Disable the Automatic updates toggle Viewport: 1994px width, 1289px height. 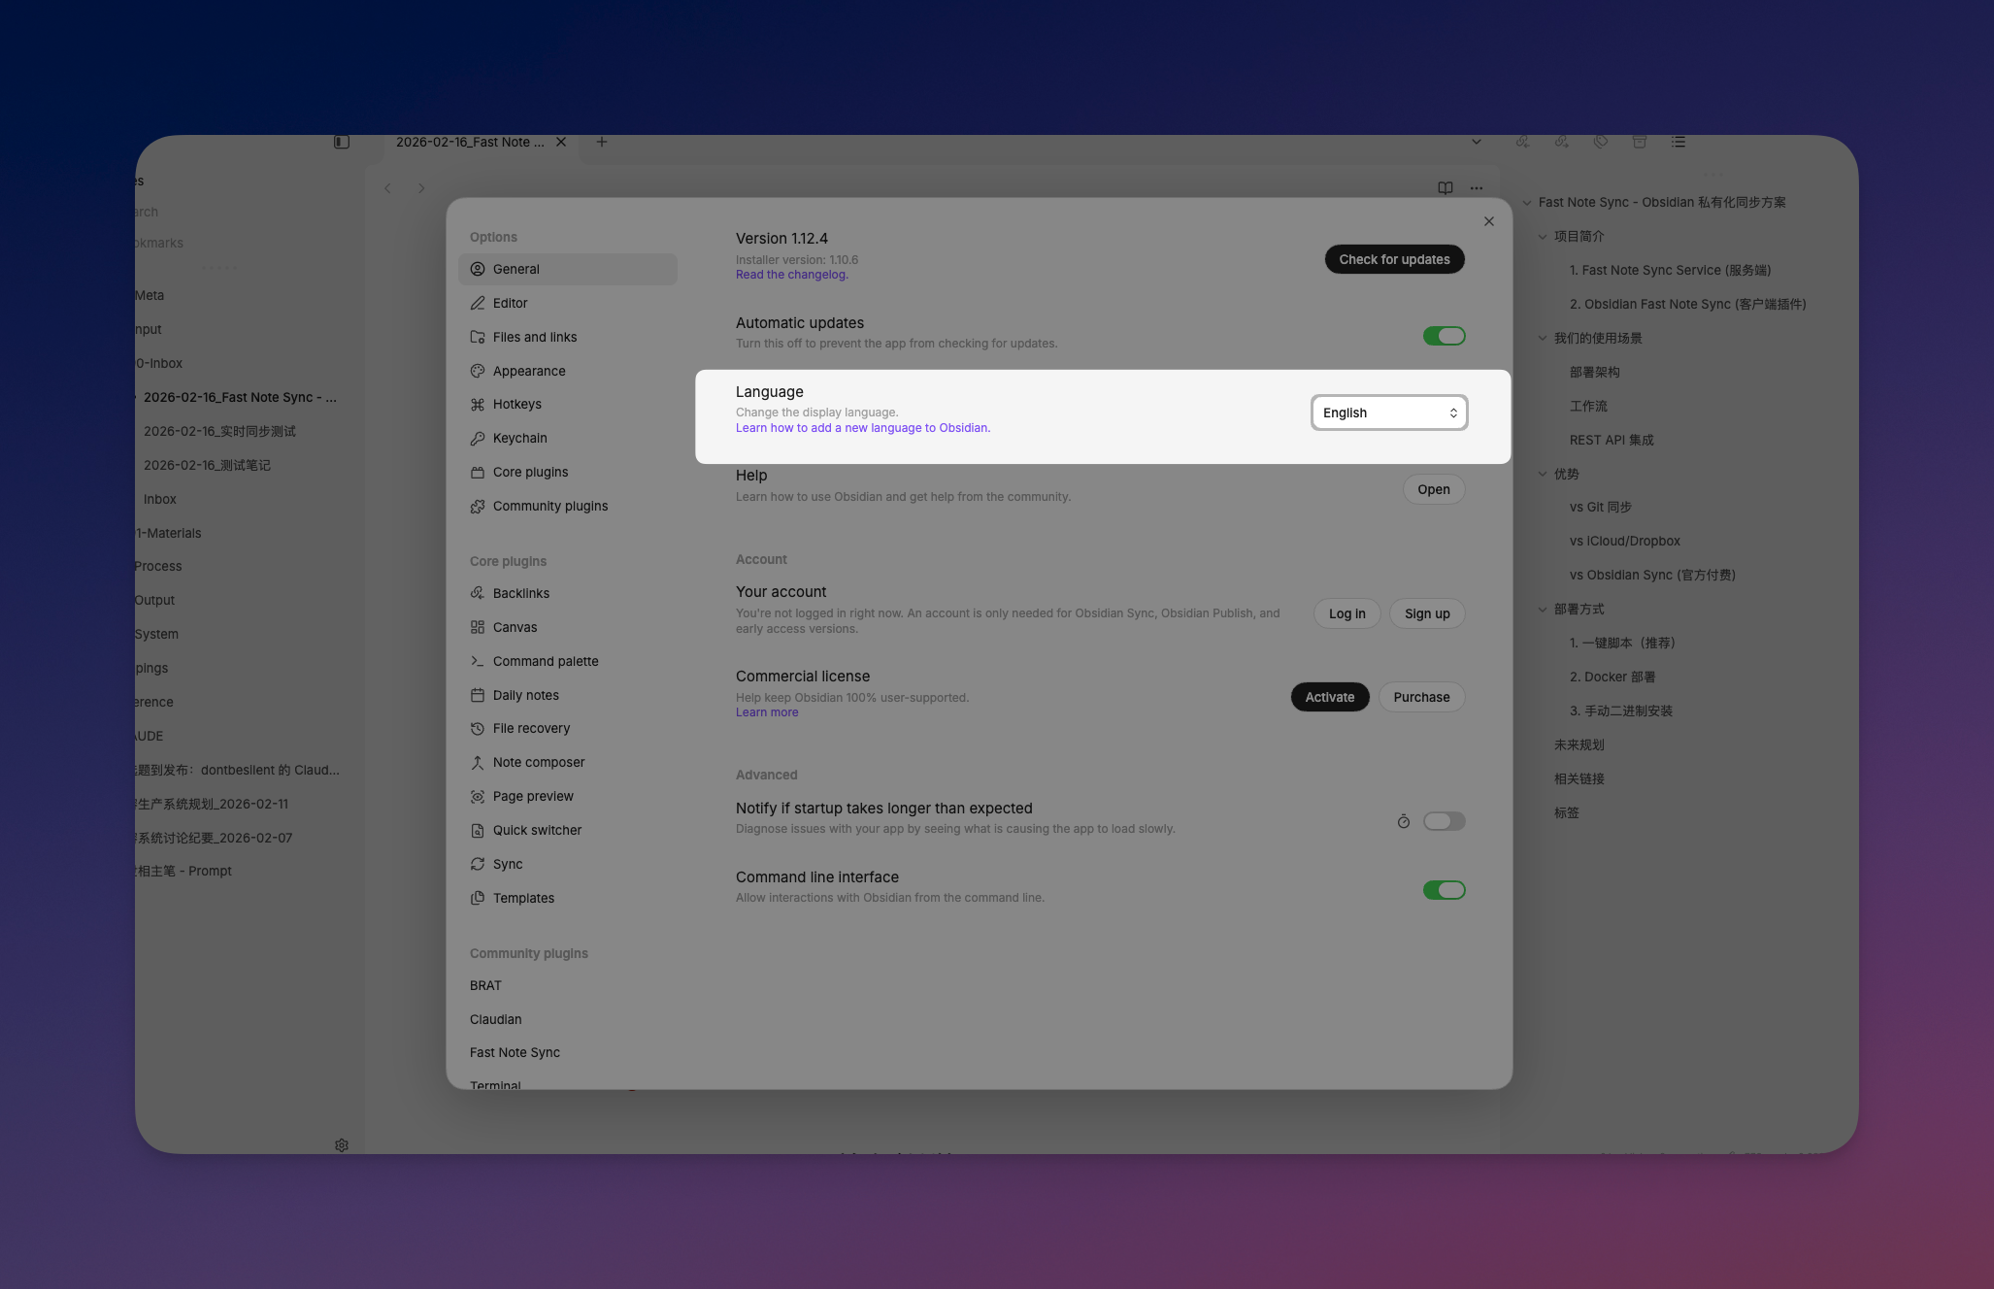(1444, 336)
